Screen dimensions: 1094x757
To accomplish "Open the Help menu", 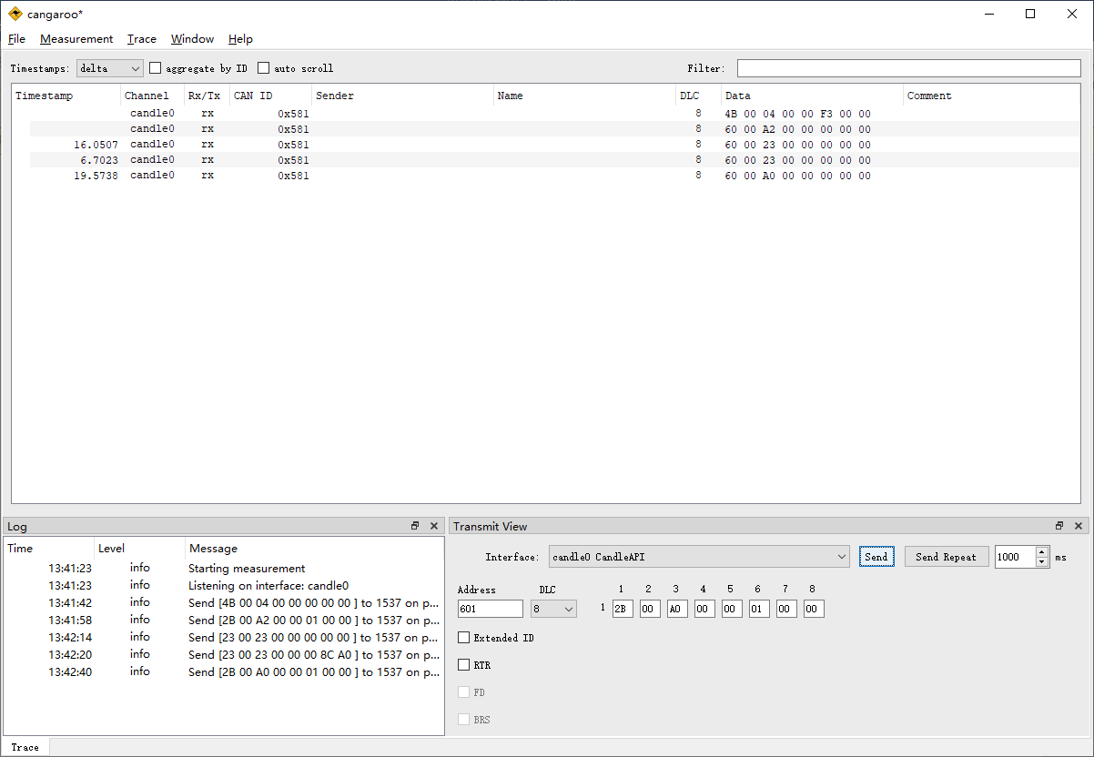I will pos(240,39).
